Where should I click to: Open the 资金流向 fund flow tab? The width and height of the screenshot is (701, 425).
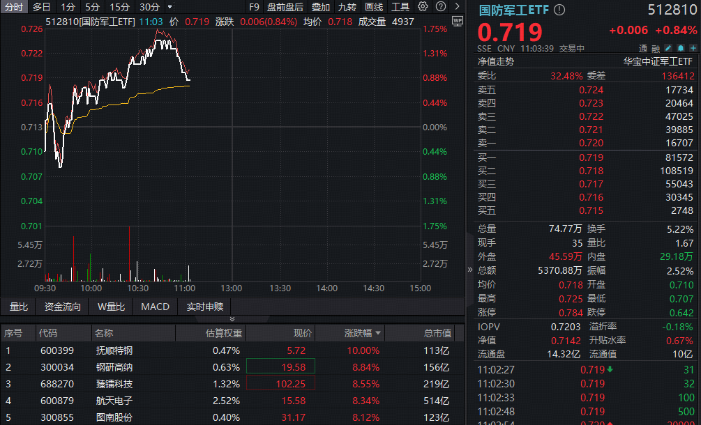[x=63, y=307]
